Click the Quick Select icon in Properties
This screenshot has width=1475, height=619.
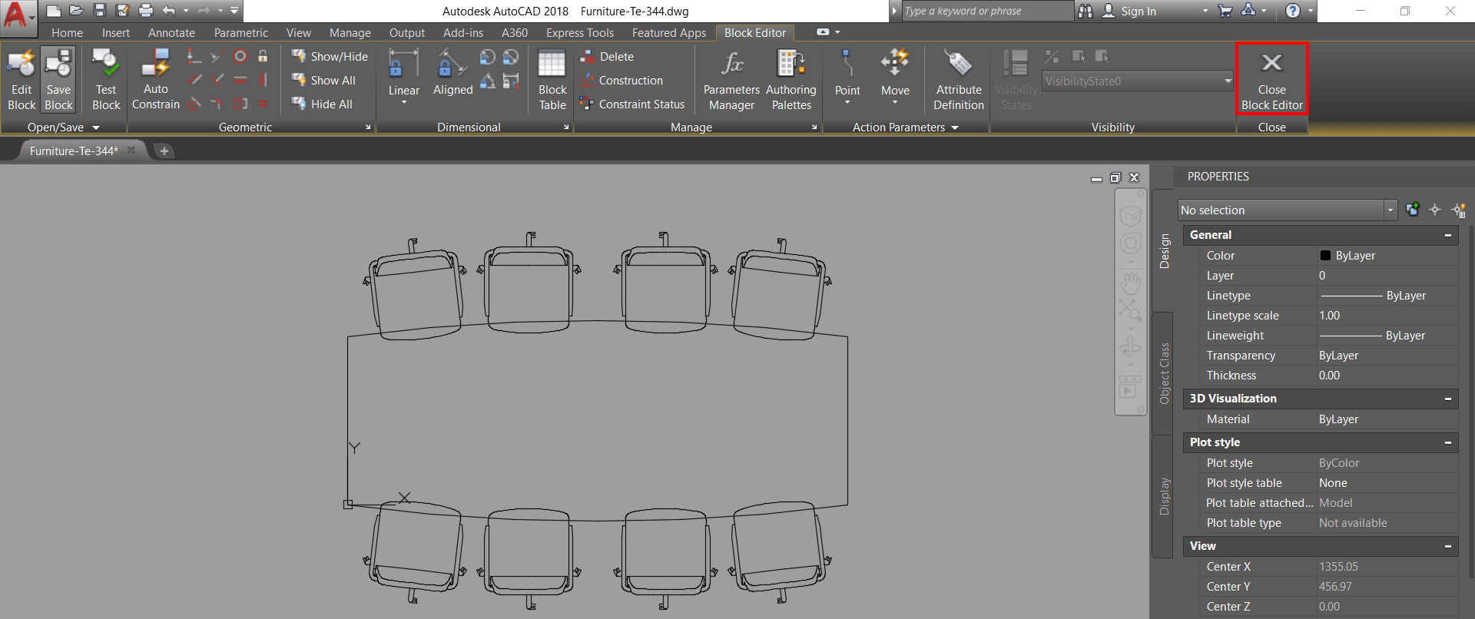click(x=1458, y=210)
